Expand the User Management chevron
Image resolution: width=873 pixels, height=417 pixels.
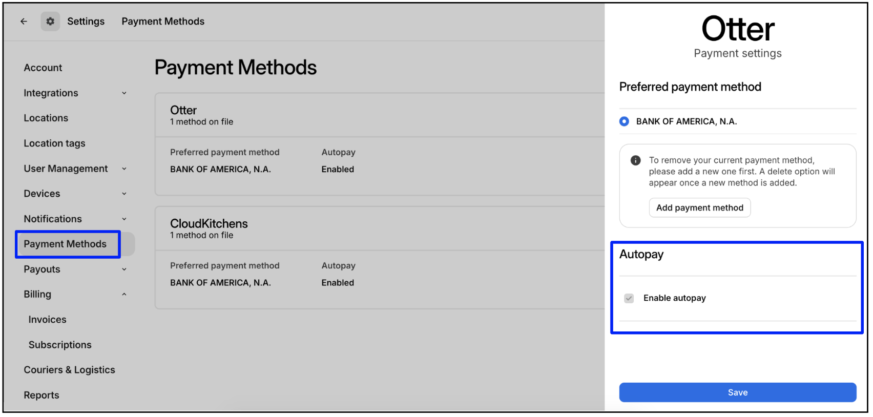click(124, 169)
